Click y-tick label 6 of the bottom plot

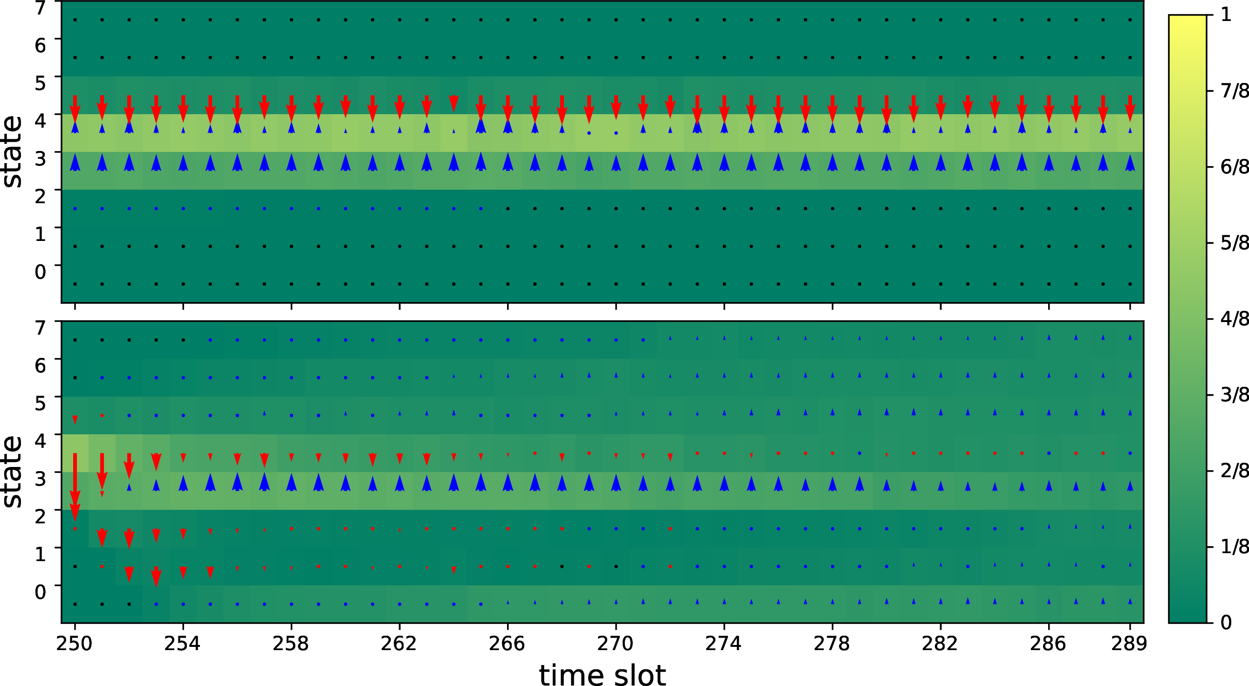[41, 365]
